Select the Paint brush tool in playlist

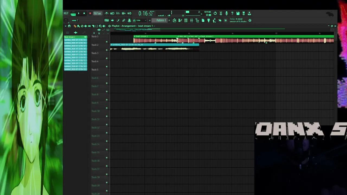click(79, 26)
